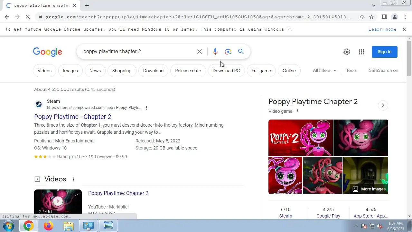This screenshot has height=232, width=412.
Task: Open the Videos section options menu
Action: click(73, 179)
